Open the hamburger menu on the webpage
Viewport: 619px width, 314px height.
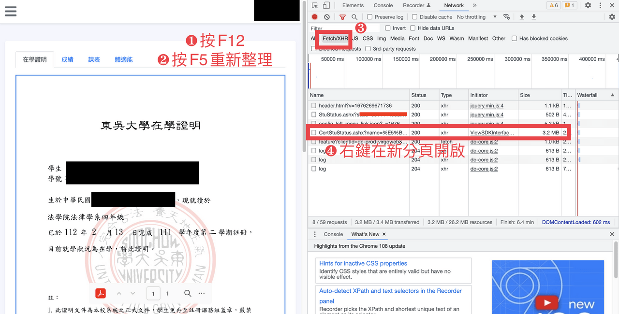[11, 11]
